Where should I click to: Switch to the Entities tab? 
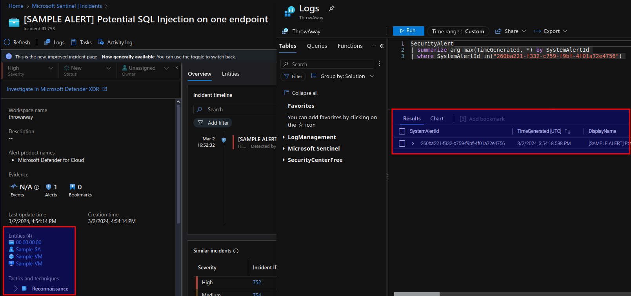(231, 74)
